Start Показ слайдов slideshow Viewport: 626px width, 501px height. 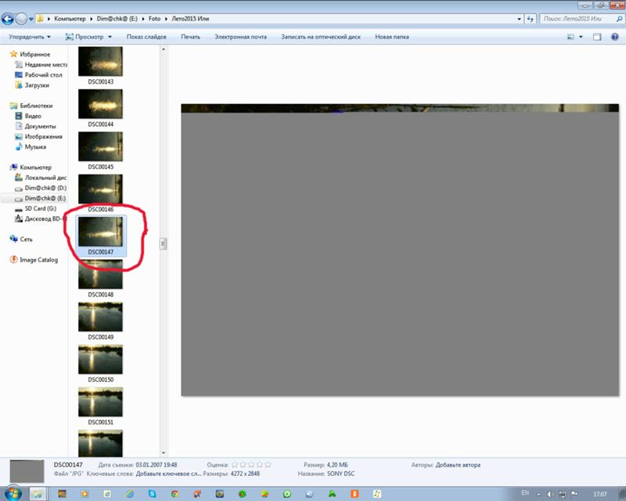tap(146, 37)
